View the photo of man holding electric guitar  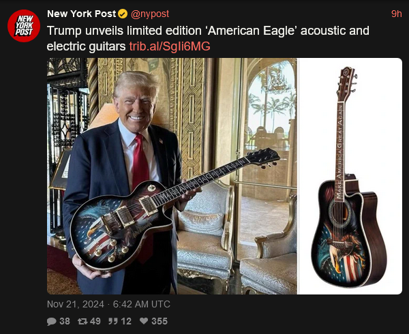click(172, 176)
